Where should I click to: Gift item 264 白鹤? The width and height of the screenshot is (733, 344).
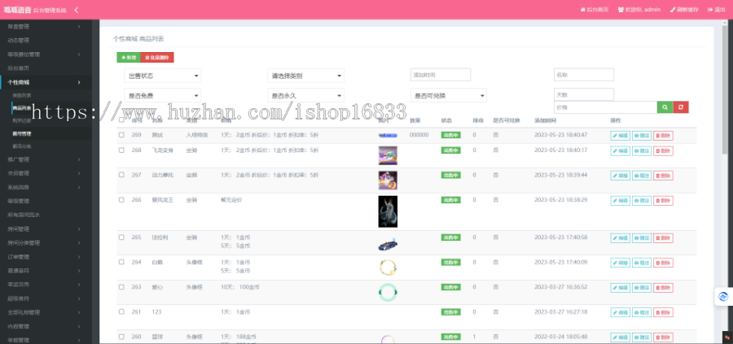point(642,263)
